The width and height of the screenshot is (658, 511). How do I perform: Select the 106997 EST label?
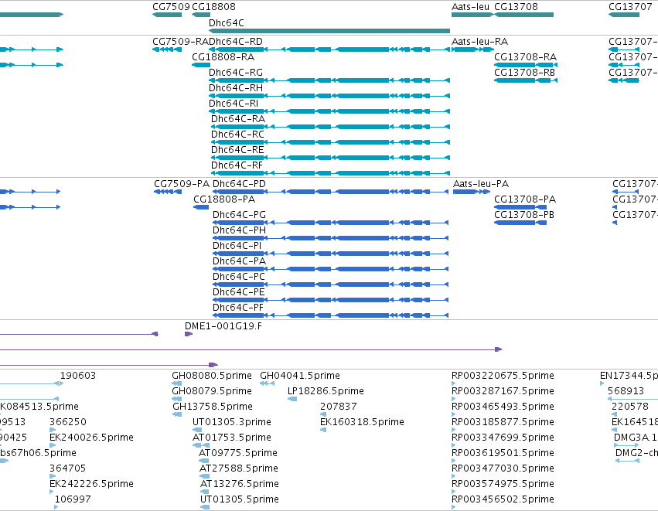pyautogui.click(x=73, y=499)
